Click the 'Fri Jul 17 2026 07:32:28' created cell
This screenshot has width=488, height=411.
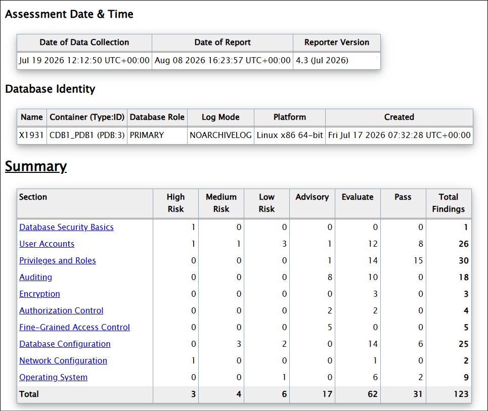[400, 135]
